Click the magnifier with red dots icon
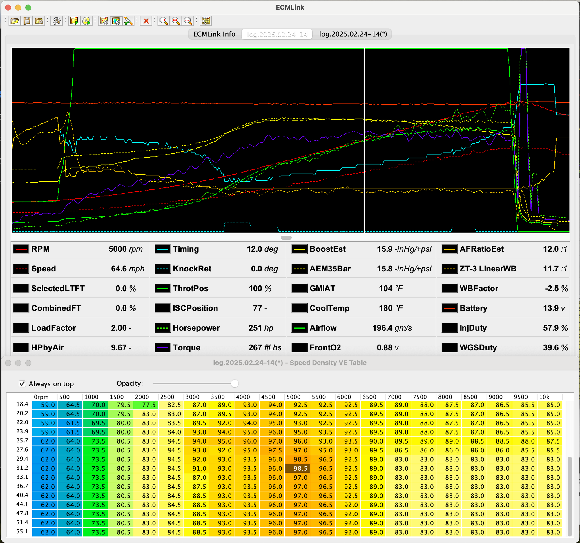This screenshot has height=543, width=580. (x=188, y=21)
